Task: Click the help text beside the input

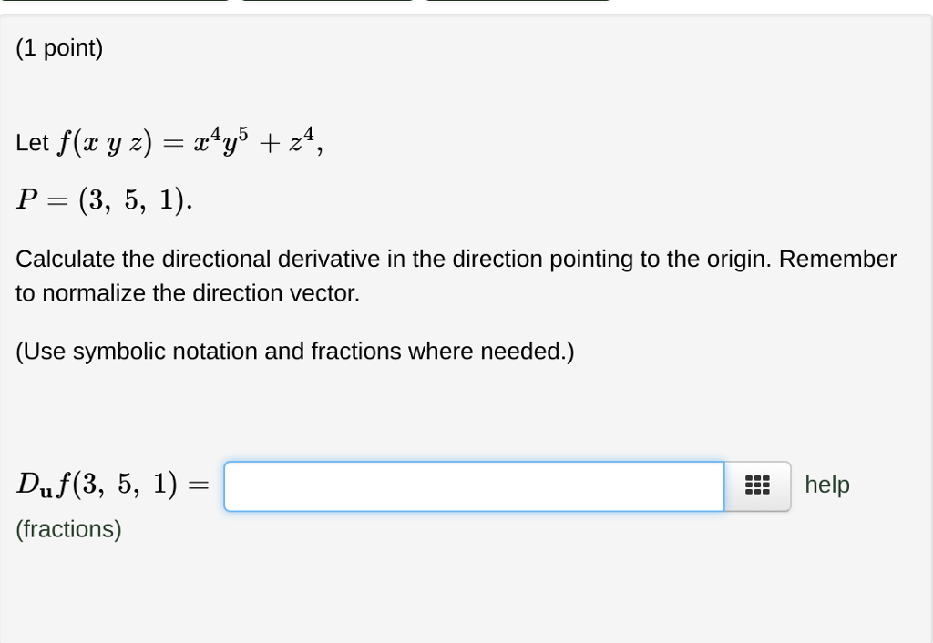Action: (x=826, y=485)
